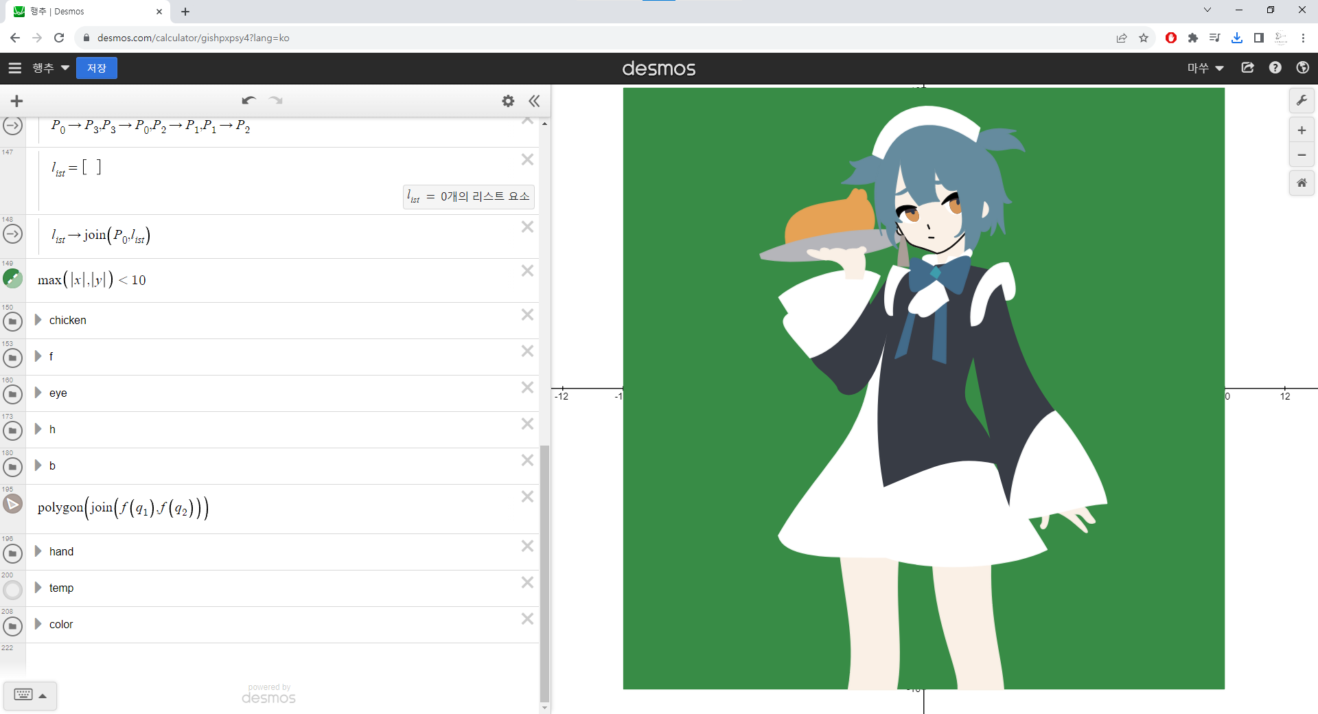Open graph settings wrench

point(1302,100)
